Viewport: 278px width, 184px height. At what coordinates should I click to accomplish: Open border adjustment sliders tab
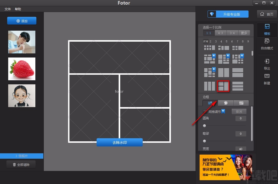coord(210,103)
